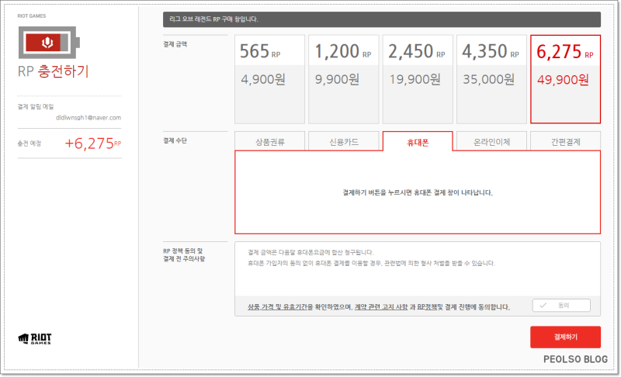Click the 충전 예정 label

(29, 144)
